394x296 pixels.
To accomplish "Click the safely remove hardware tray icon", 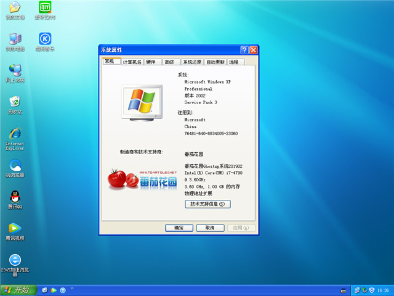I will tap(364, 290).
